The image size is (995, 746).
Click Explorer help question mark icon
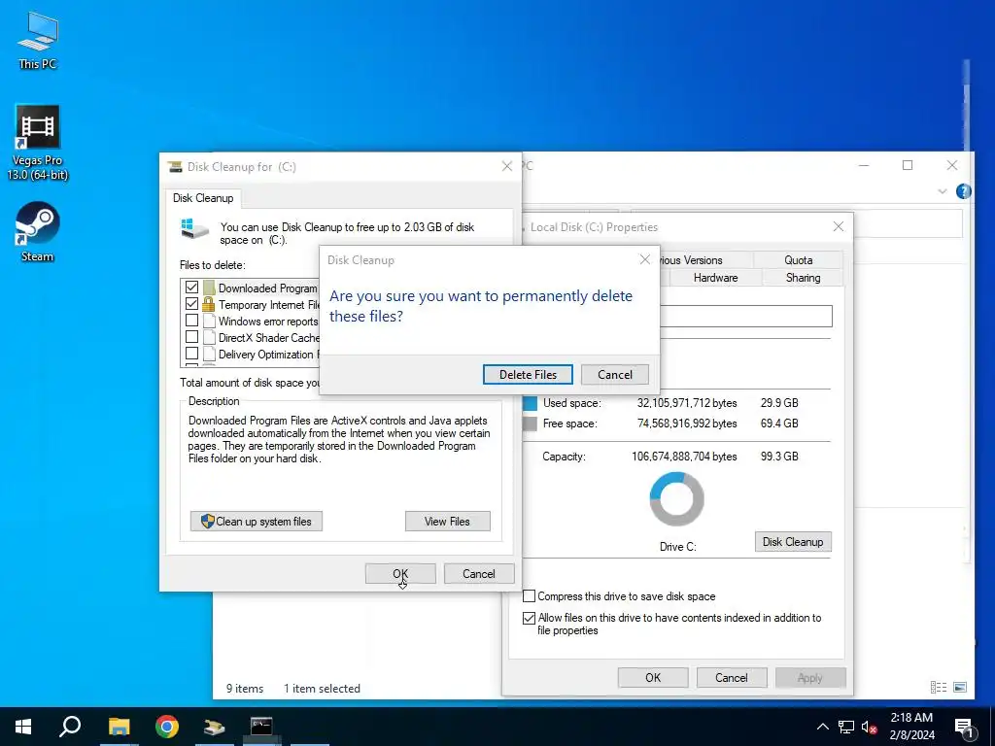coord(963,191)
